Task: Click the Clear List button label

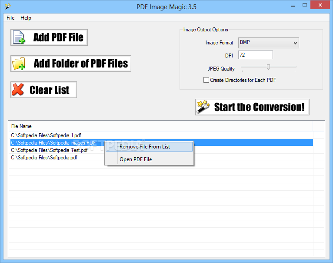Action: [x=50, y=90]
